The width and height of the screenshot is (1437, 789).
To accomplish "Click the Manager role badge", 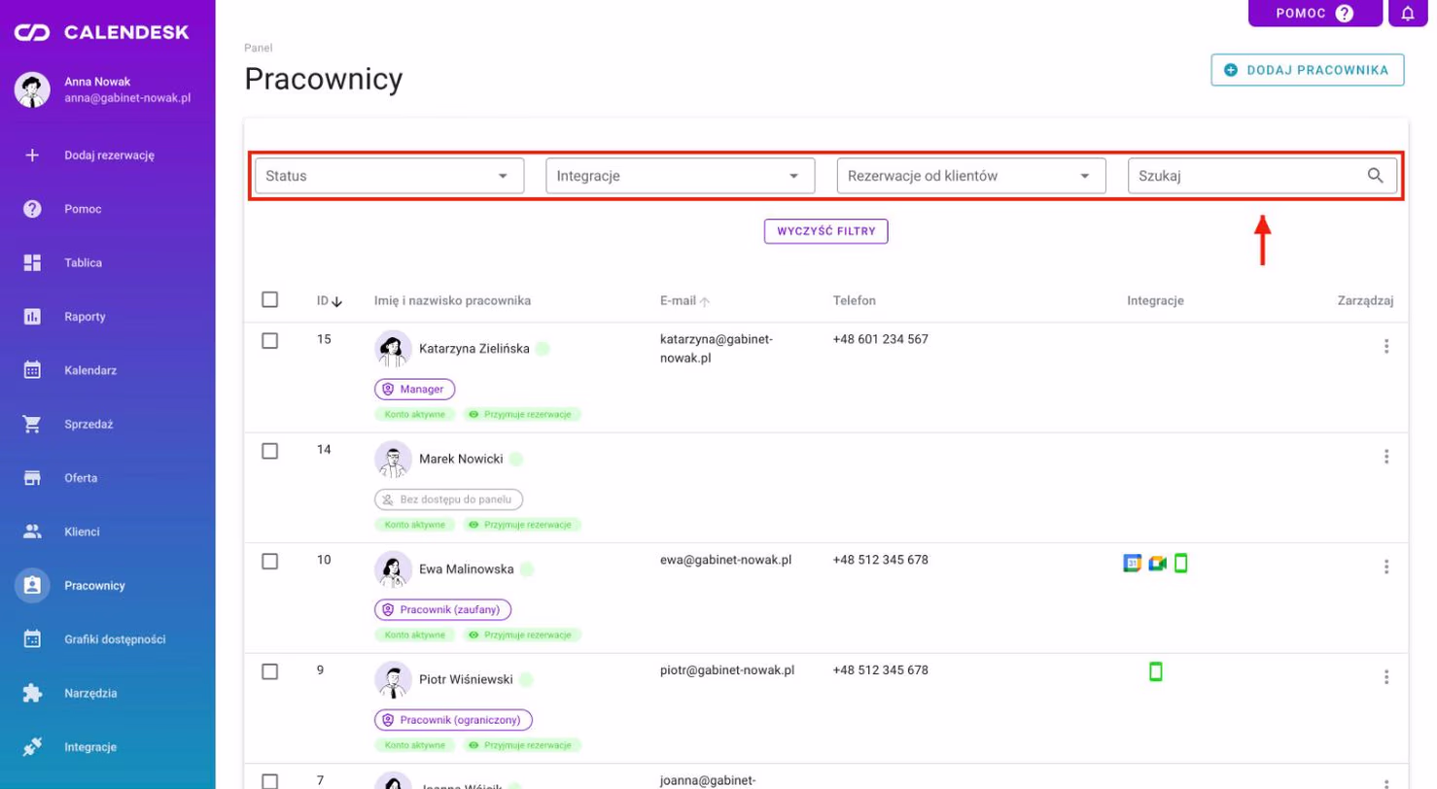I will coord(415,389).
